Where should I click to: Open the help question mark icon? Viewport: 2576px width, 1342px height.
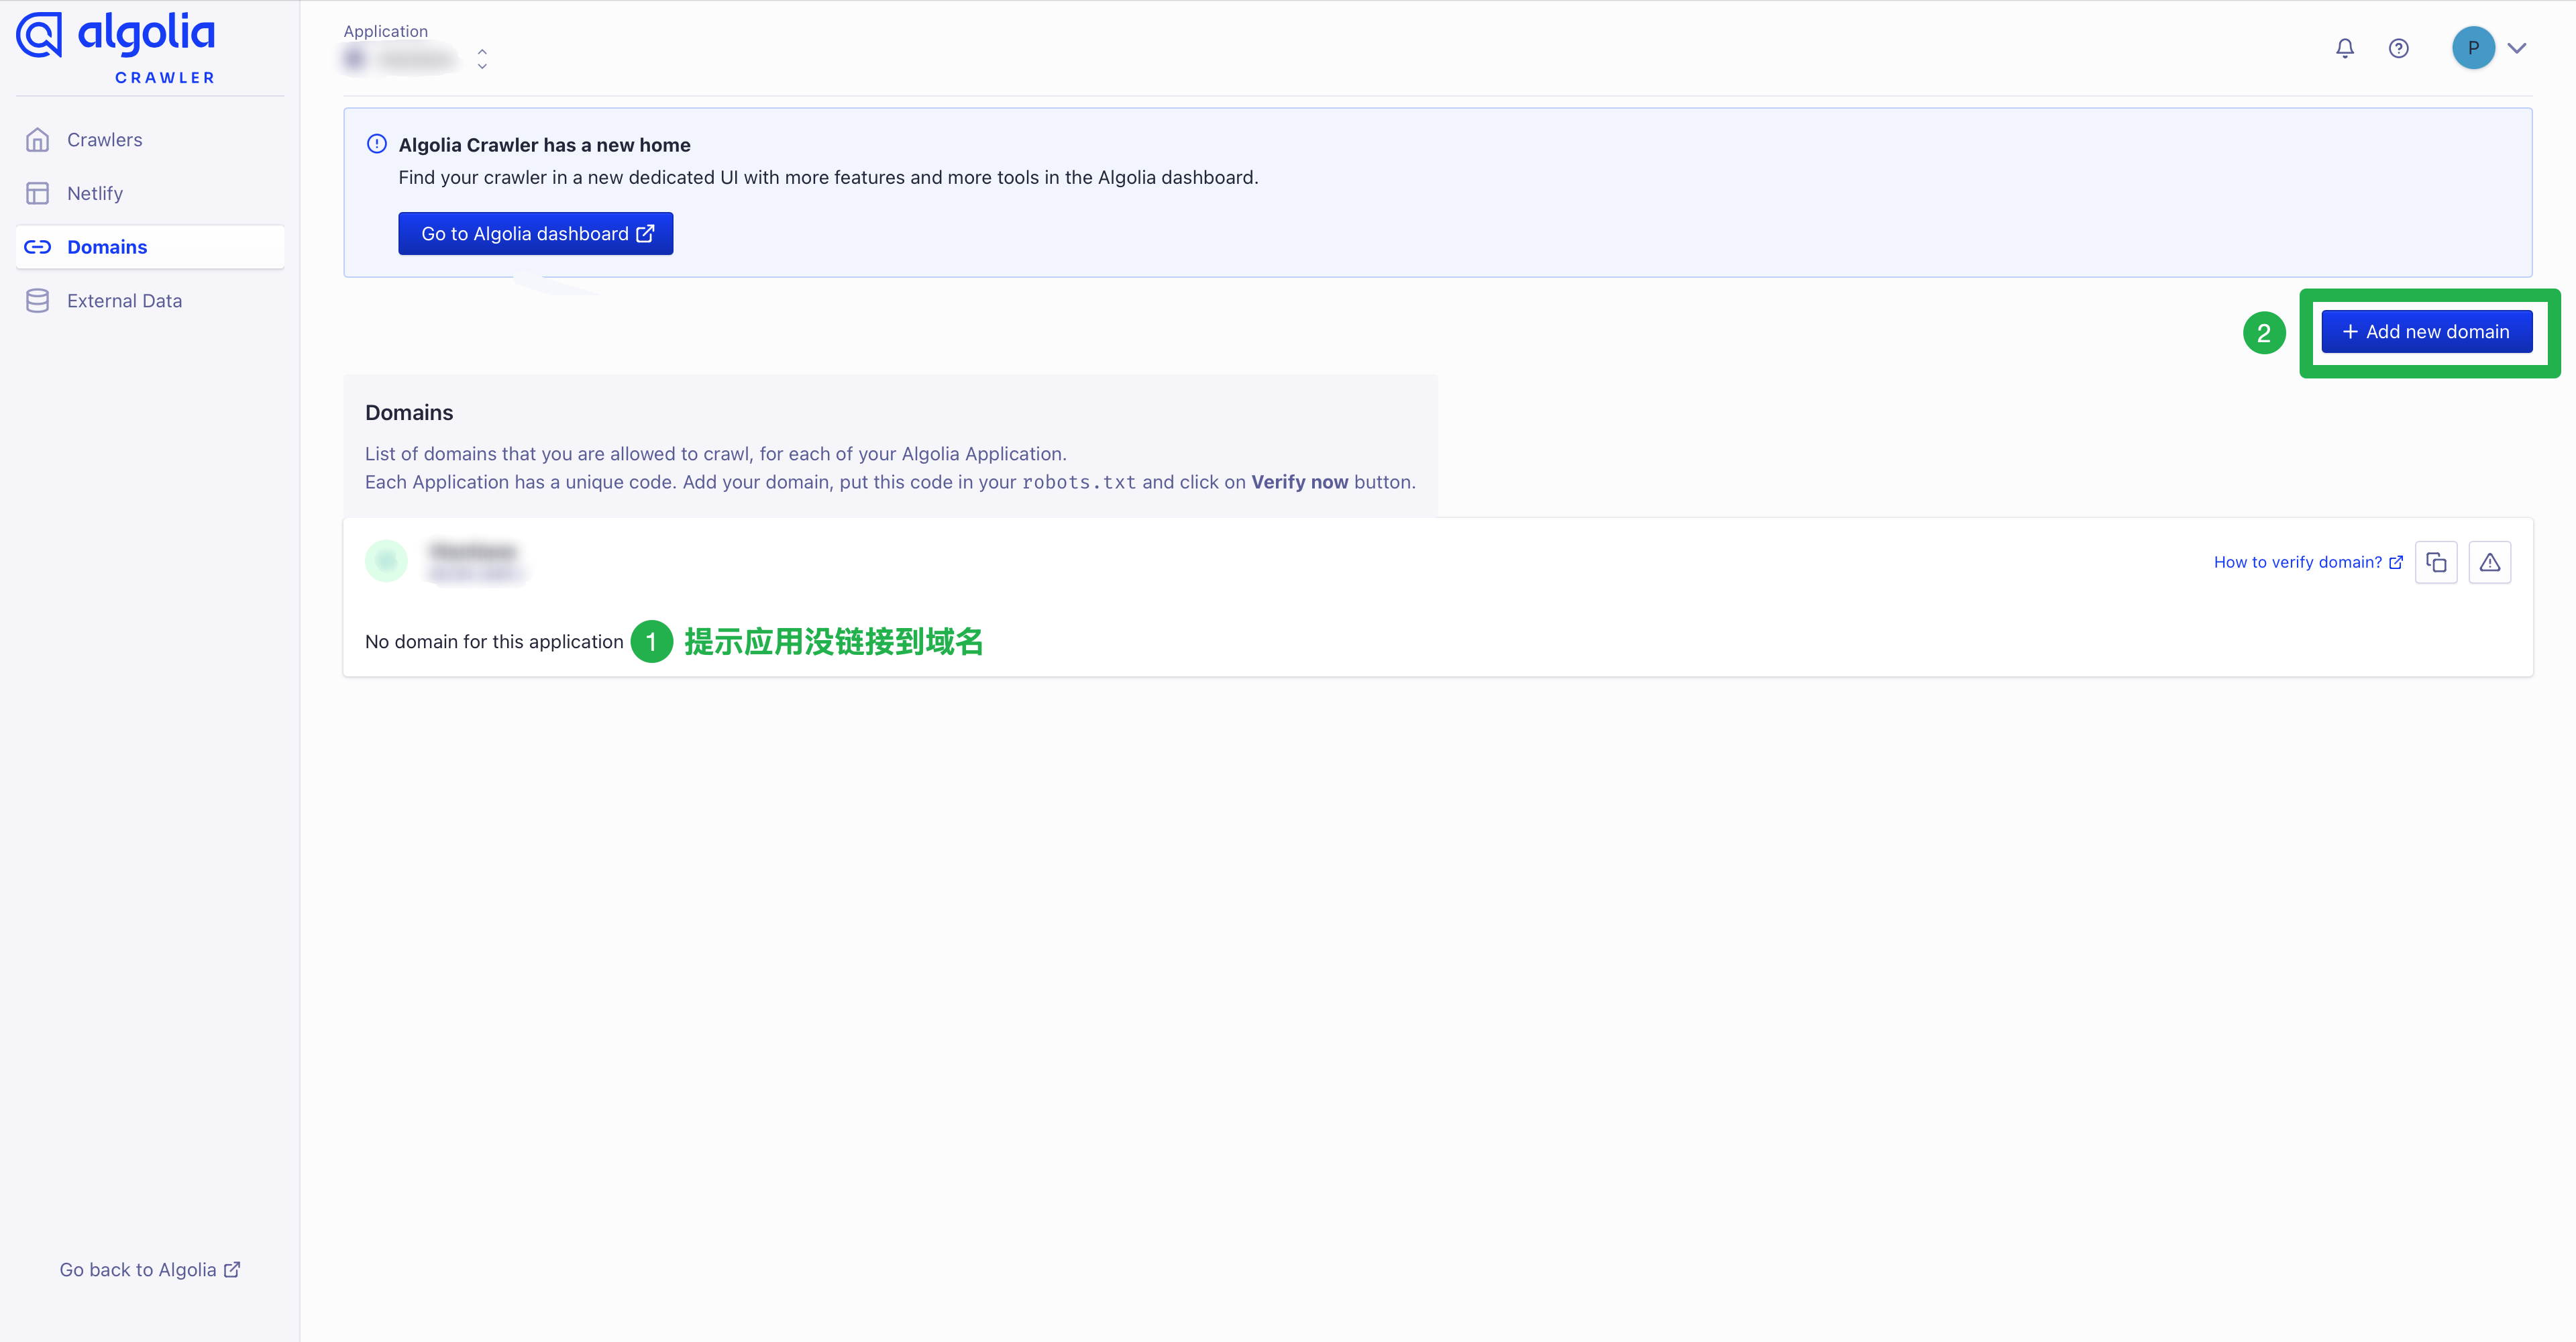coord(2398,48)
